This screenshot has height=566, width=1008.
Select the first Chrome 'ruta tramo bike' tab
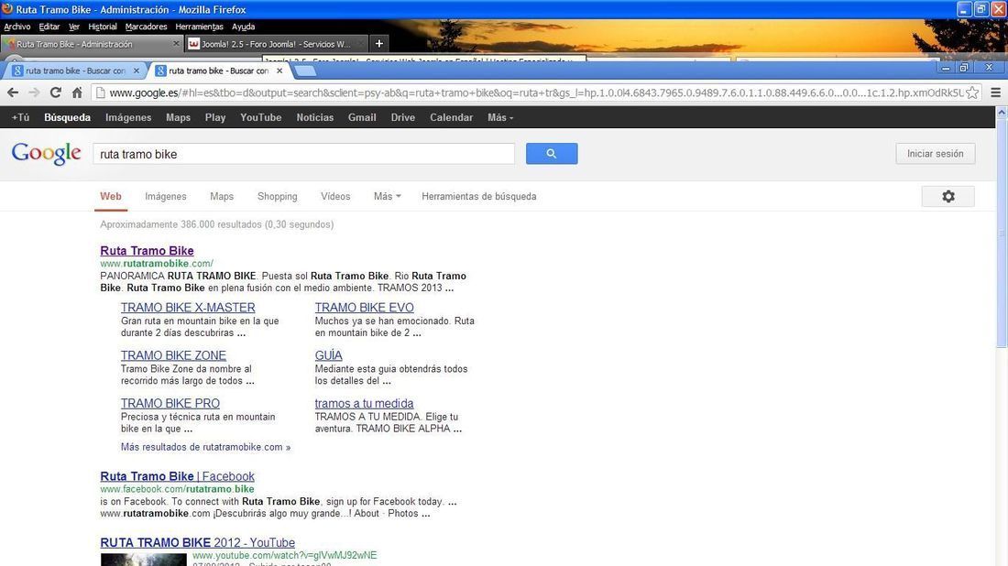tap(76, 71)
